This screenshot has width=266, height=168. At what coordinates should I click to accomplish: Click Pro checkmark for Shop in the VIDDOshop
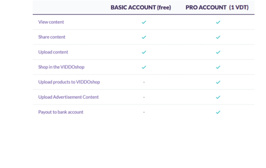coord(218,67)
